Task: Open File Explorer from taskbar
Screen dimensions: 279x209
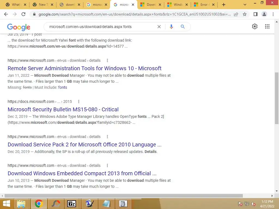Action: pos(21,204)
